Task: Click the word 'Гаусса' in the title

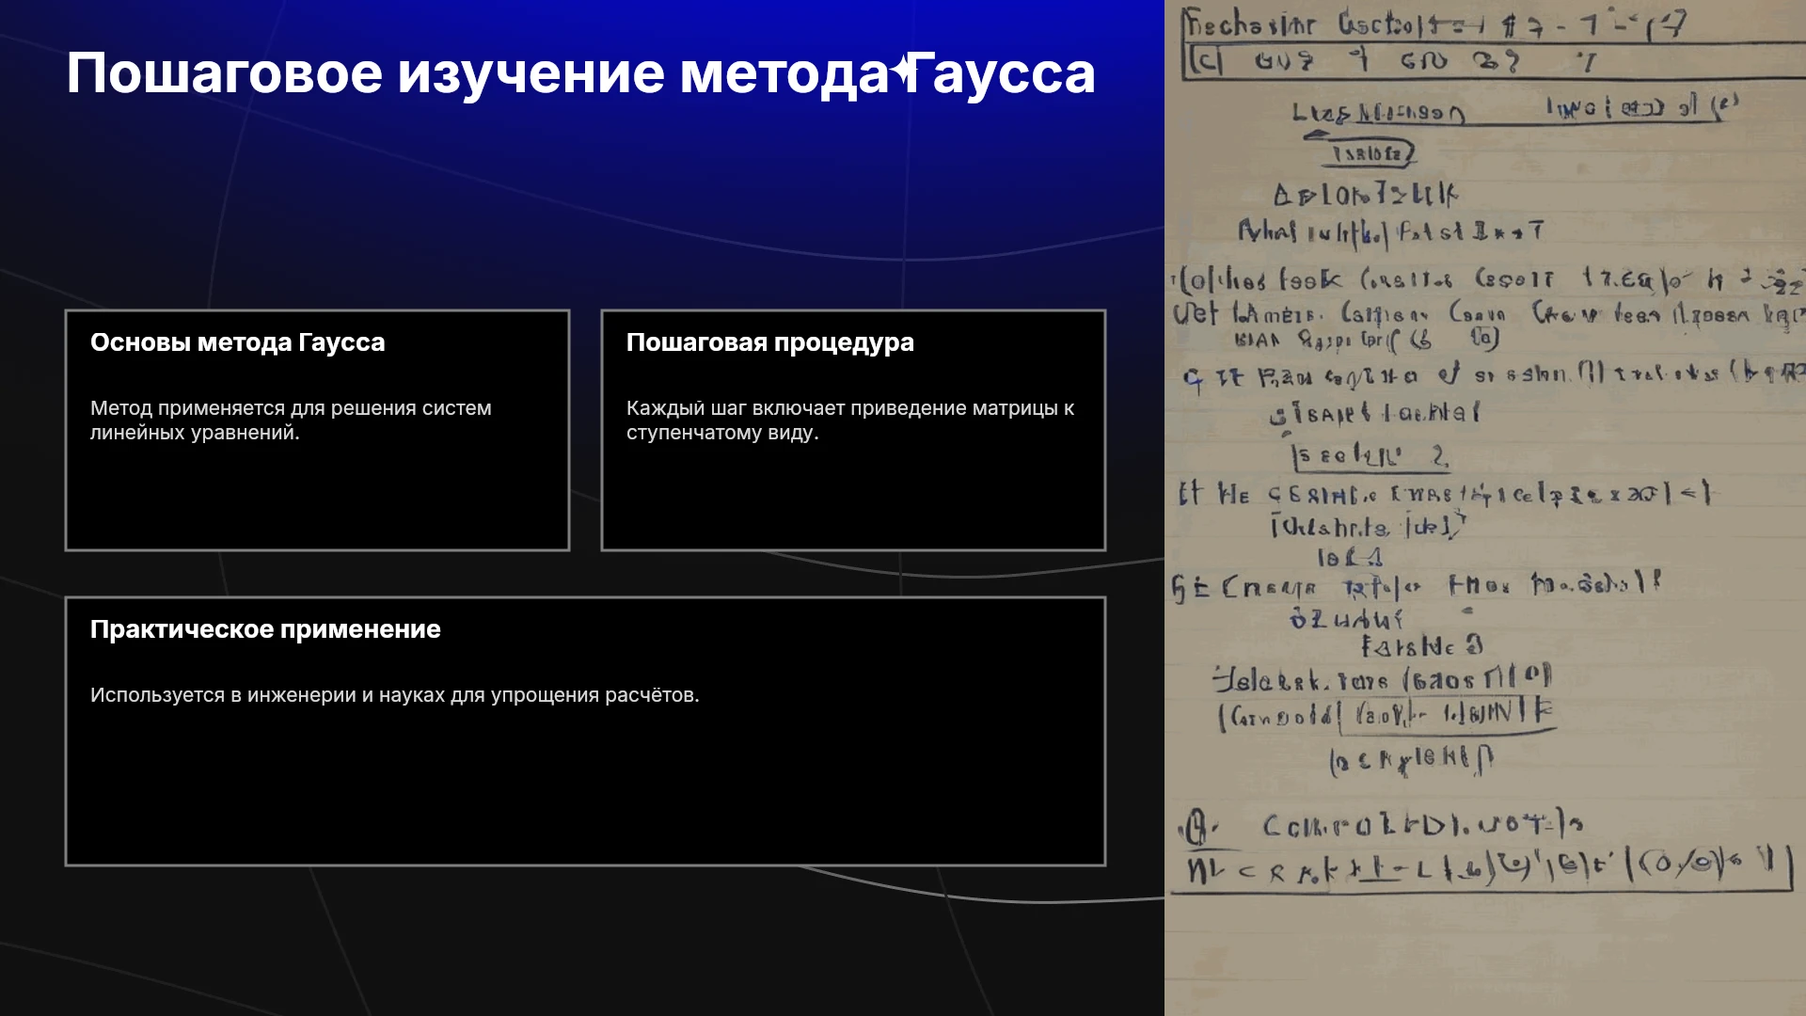Action: point(1003,73)
